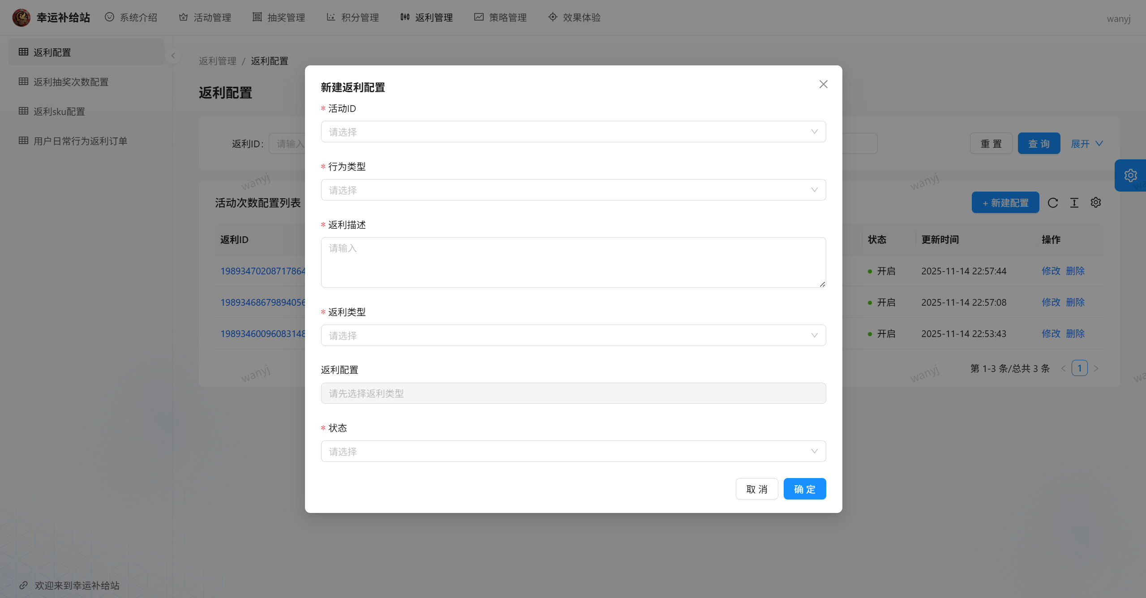Click into the 返利描述 text area
Image resolution: width=1146 pixels, height=598 pixels.
[x=573, y=262]
